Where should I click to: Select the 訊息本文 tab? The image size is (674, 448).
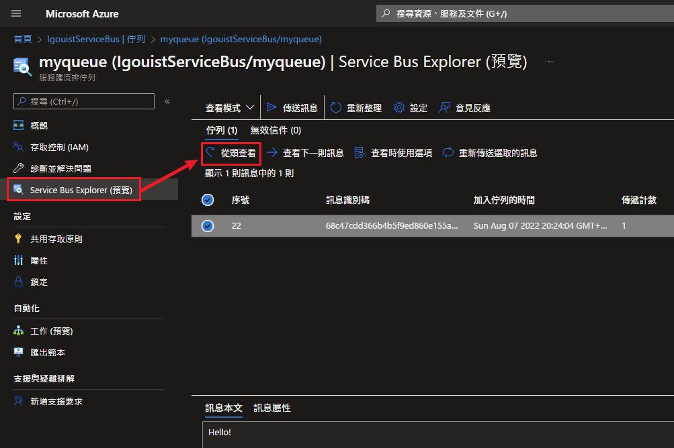[224, 408]
